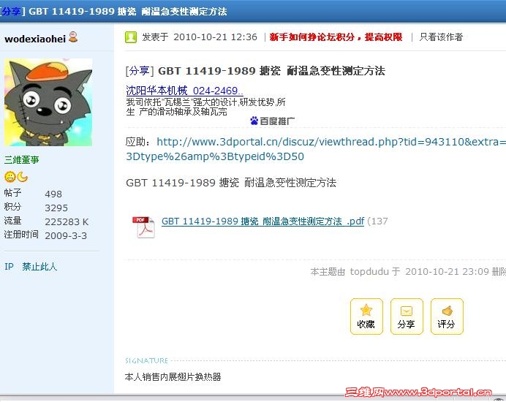Click the [分享] tag in title bar
This screenshot has width=506, height=402.
(12, 11)
